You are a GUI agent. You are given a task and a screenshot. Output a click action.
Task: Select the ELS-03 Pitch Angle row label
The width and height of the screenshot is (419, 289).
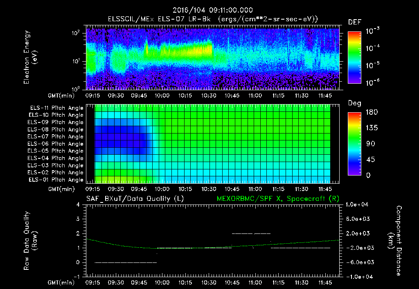pyautogui.click(x=56, y=165)
